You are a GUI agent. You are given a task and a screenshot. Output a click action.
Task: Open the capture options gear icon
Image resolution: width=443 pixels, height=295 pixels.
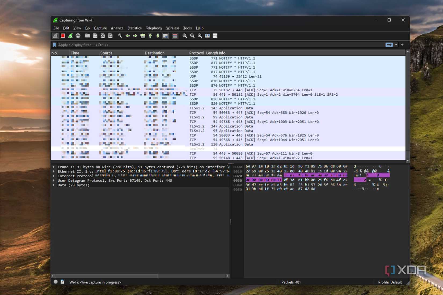pyautogui.click(x=78, y=36)
